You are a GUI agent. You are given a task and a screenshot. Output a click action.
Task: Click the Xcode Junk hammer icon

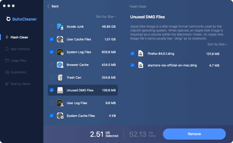(x=60, y=27)
